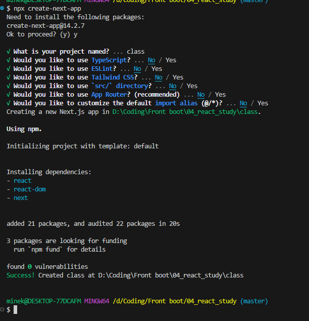The width and height of the screenshot is (309, 321).
Task: Click 'minek@DESKTOP-77DCAFM' in the bottom prompt
Action: [x=44, y=301]
